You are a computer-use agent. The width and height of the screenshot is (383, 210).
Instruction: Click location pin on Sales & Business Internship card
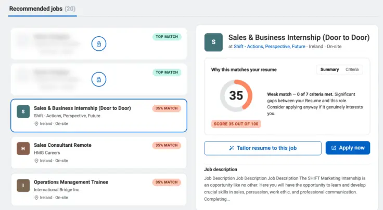tap(36, 123)
